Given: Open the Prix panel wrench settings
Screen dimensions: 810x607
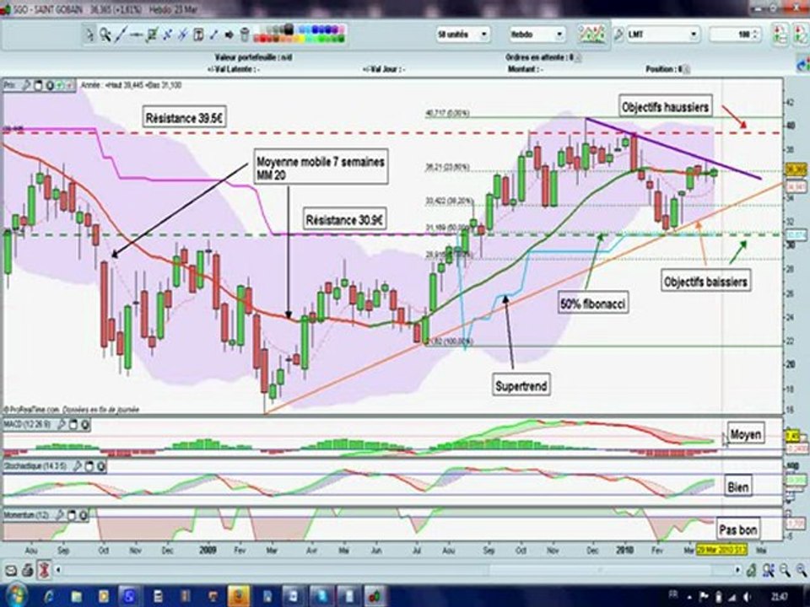Looking at the screenshot, I should [x=26, y=85].
